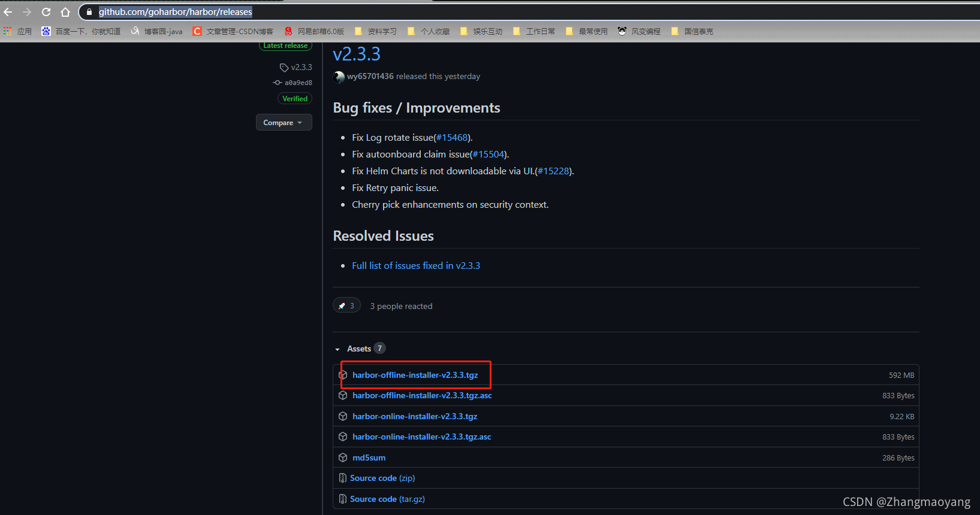Open the v2.3.3 release title
The height and width of the screenshot is (515, 980).
(x=357, y=54)
